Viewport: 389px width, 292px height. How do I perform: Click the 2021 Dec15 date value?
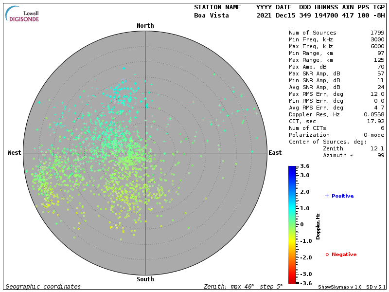276,15
